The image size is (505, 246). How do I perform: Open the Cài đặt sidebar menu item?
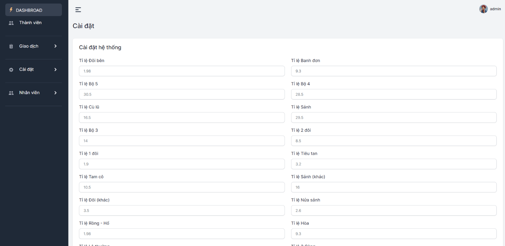point(34,69)
